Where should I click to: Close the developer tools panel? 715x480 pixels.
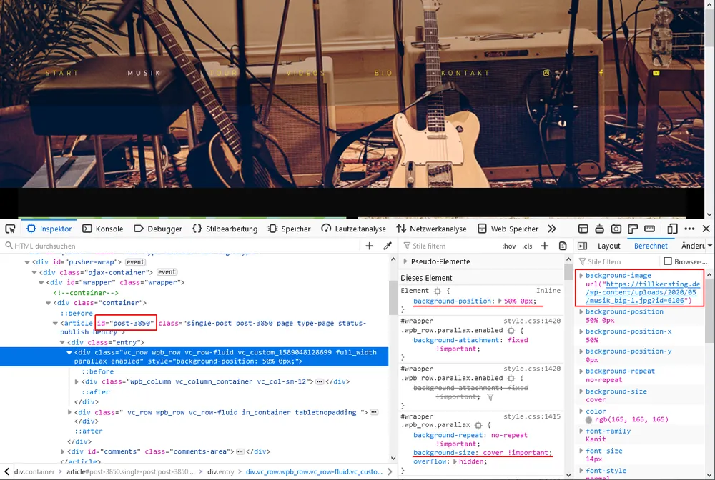[x=706, y=229]
